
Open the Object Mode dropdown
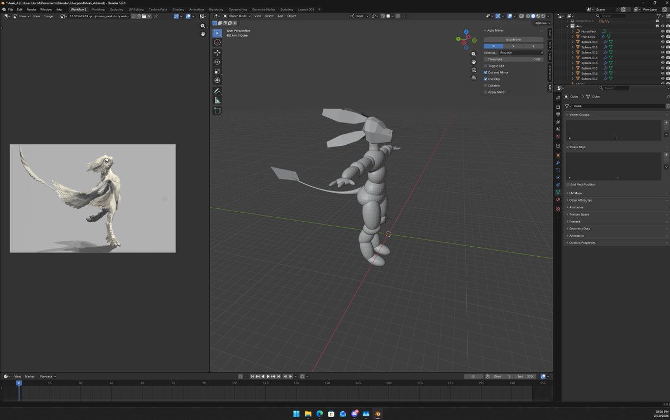pyautogui.click(x=236, y=16)
